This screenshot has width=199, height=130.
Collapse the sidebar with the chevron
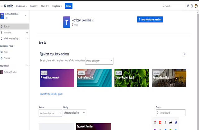[x=26, y=16]
